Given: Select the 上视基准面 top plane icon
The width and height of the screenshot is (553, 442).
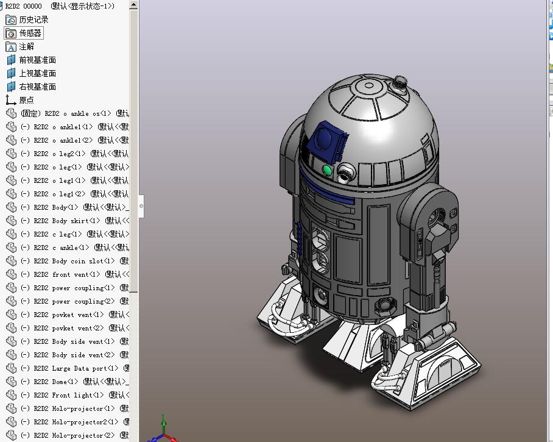Looking at the screenshot, I should click(11, 73).
